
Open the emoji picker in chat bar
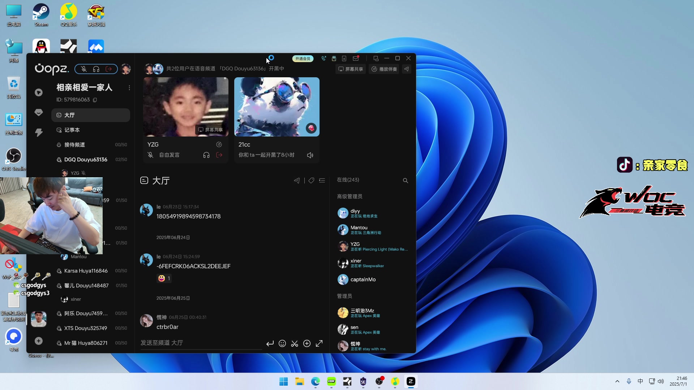point(282,343)
